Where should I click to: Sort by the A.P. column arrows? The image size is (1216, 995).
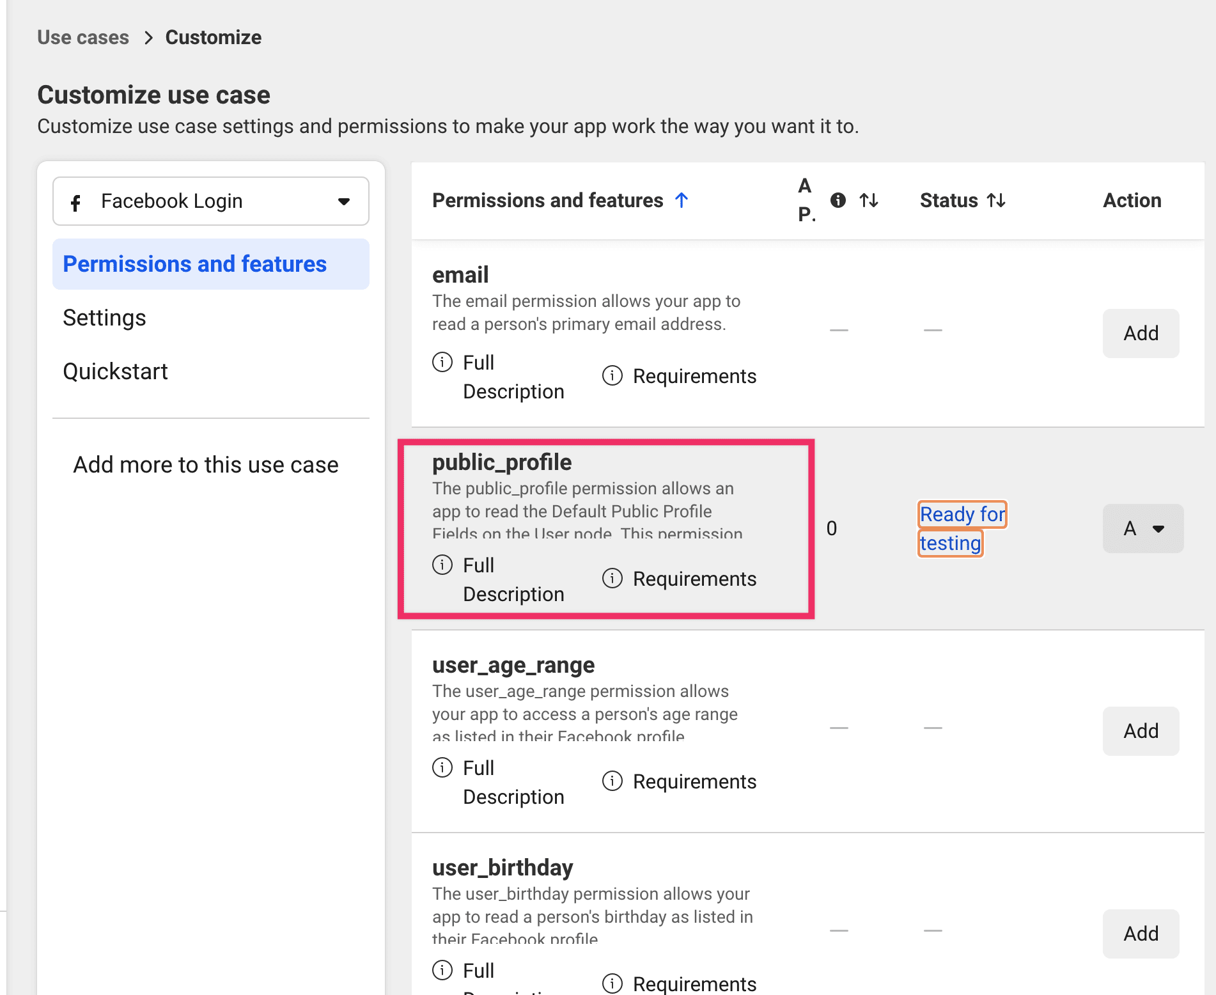869,201
